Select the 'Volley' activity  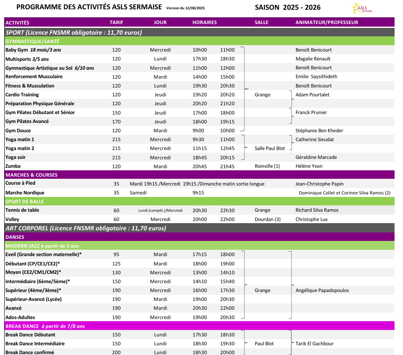coord(12,219)
